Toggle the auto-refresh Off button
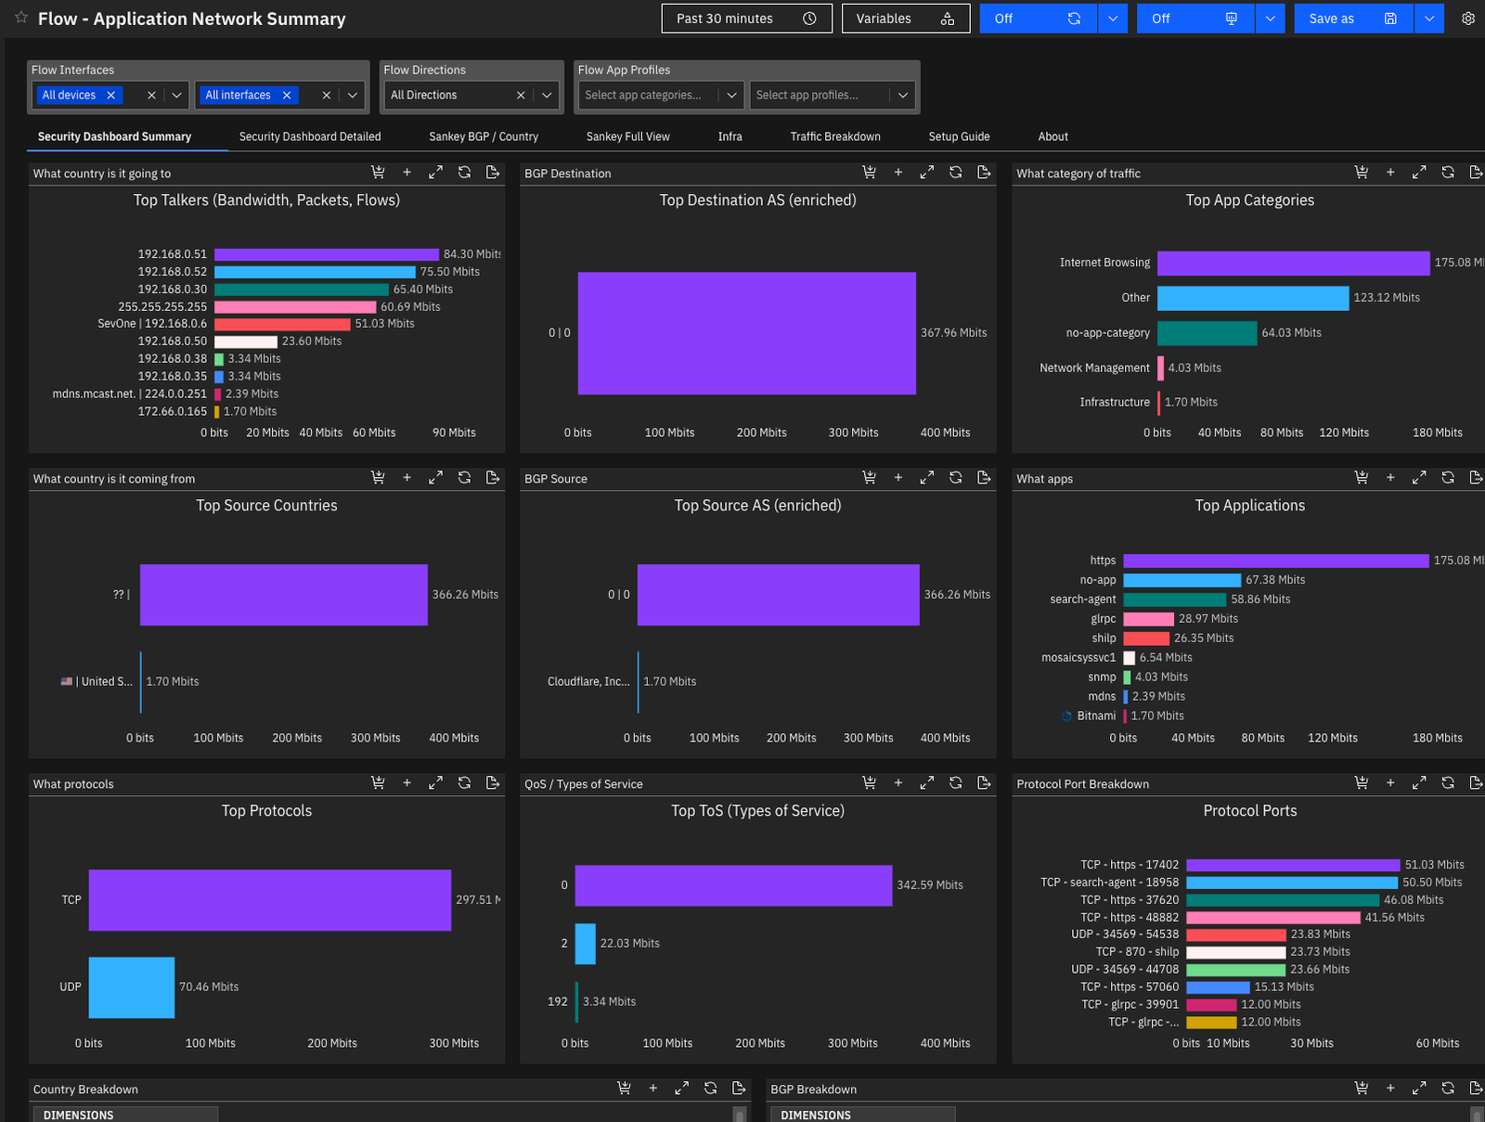 click(x=1038, y=19)
